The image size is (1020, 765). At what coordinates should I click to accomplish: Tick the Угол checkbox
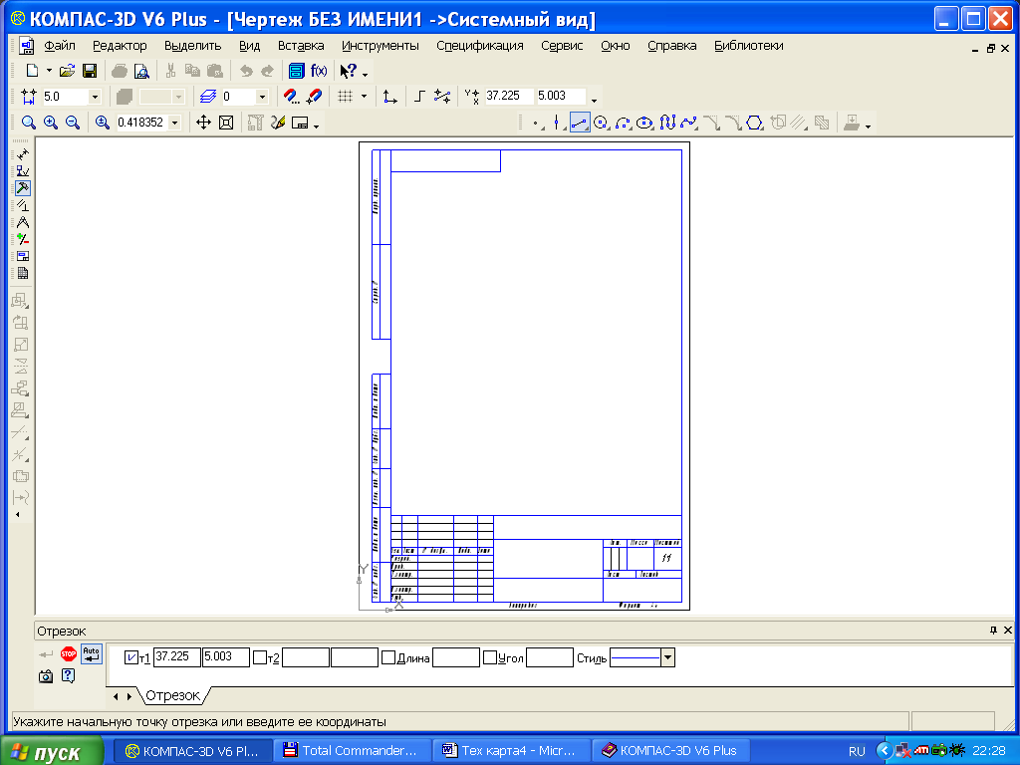click(x=490, y=657)
